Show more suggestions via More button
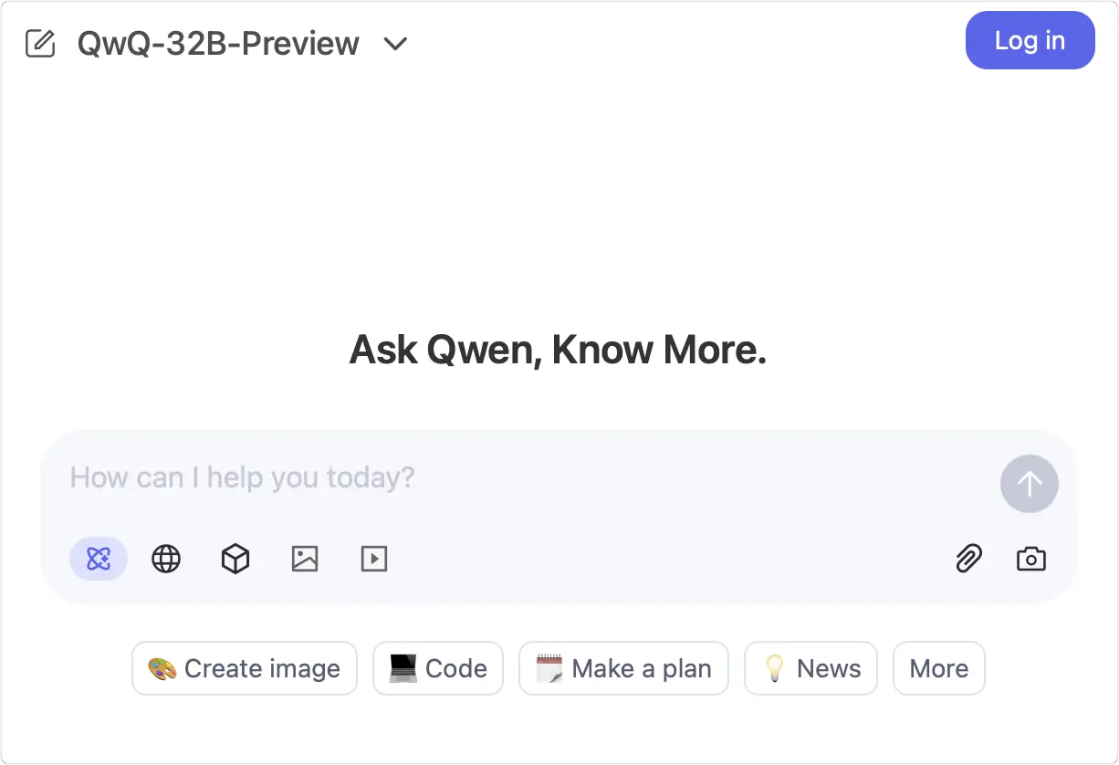This screenshot has height=765, width=1119. click(x=939, y=668)
